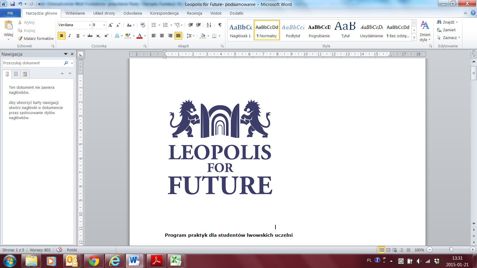Open the Plik (File) tab

[10, 13]
